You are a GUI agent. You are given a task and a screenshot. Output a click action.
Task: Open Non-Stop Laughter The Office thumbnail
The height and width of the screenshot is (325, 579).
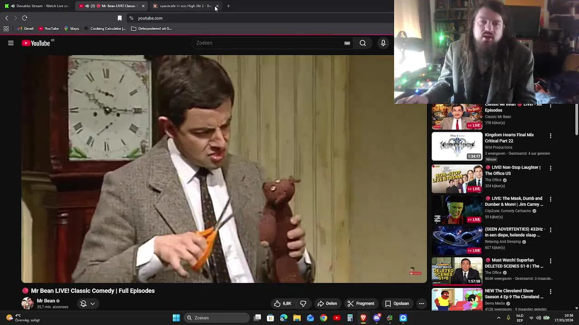coord(457,179)
